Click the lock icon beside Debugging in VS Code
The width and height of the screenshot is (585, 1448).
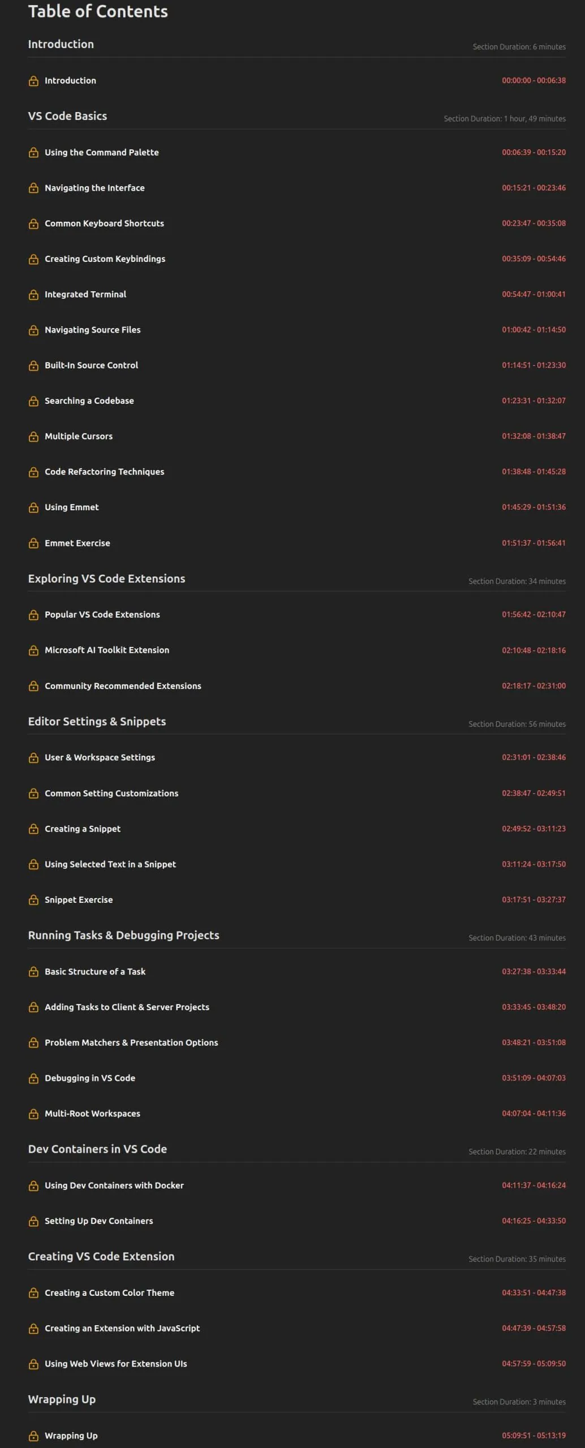[x=33, y=1079]
